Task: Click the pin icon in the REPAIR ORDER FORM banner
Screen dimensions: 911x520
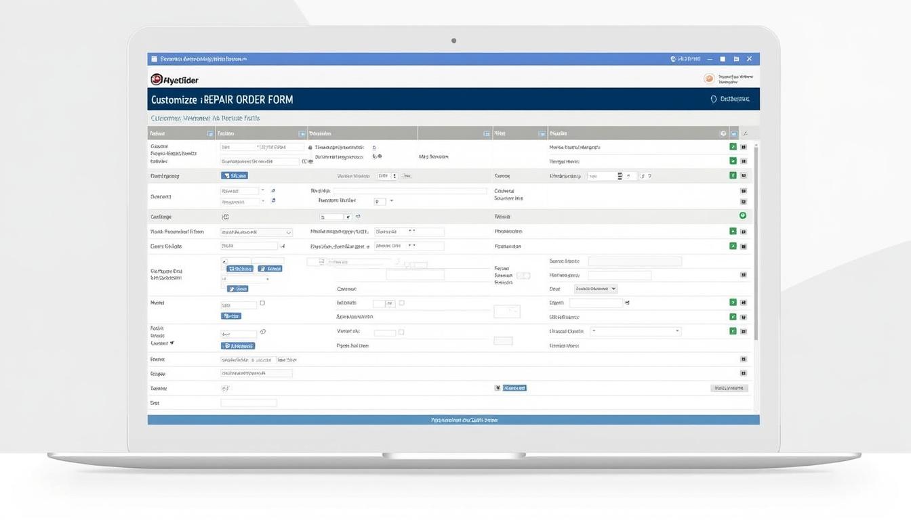Action: pos(713,99)
